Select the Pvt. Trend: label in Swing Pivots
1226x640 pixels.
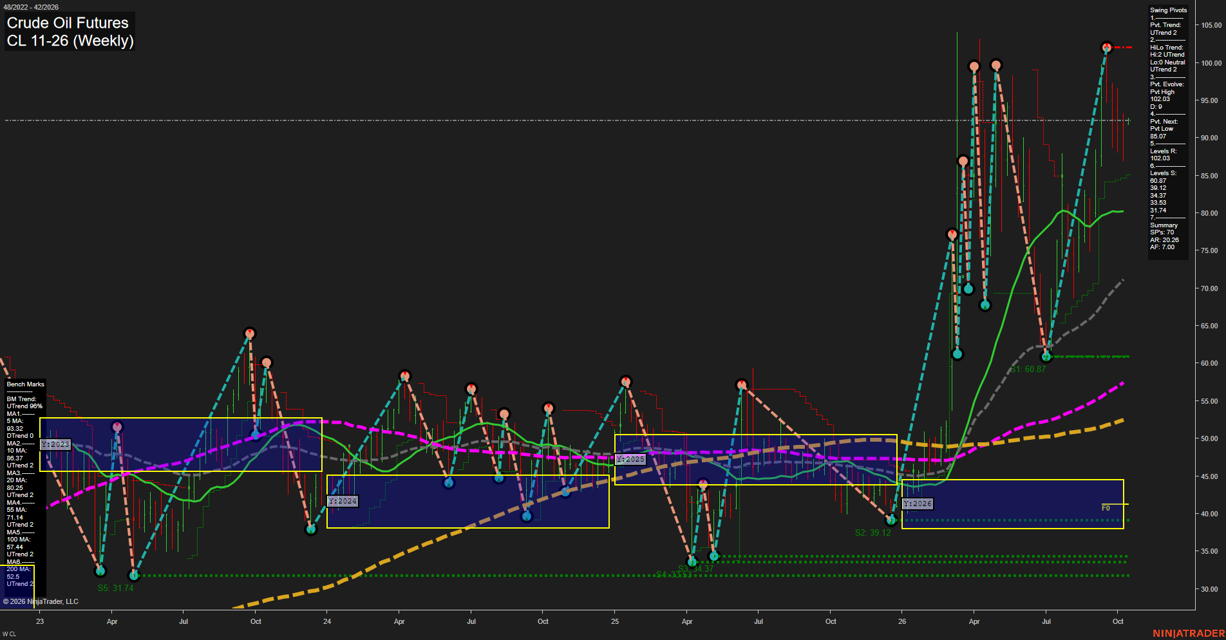(x=1165, y=25)
